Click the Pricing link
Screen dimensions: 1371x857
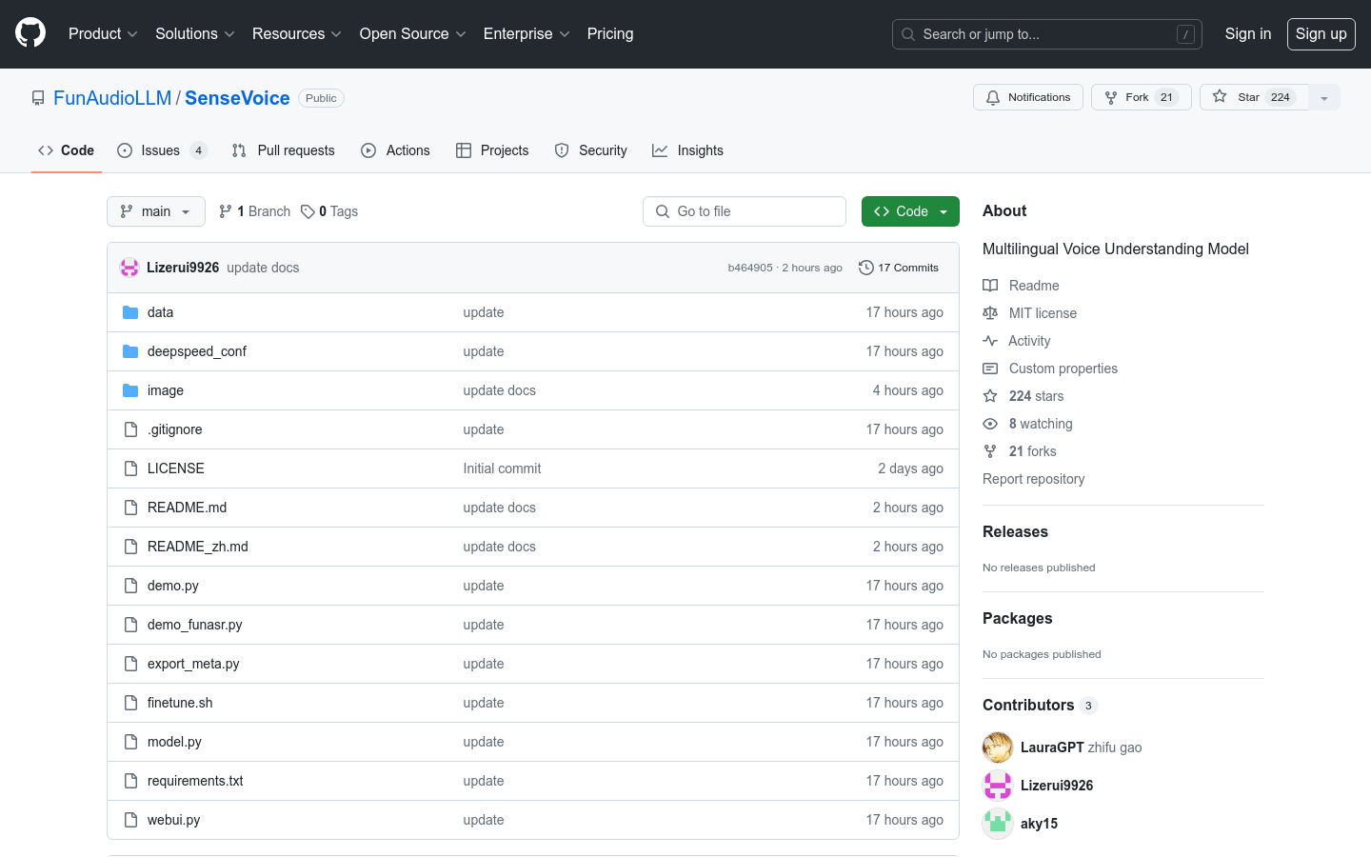pyautogui.click(x=610, y=34)
